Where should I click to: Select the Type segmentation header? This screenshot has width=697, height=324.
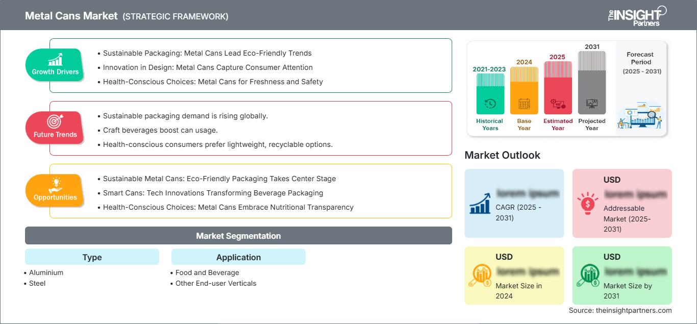click(92, 257)
